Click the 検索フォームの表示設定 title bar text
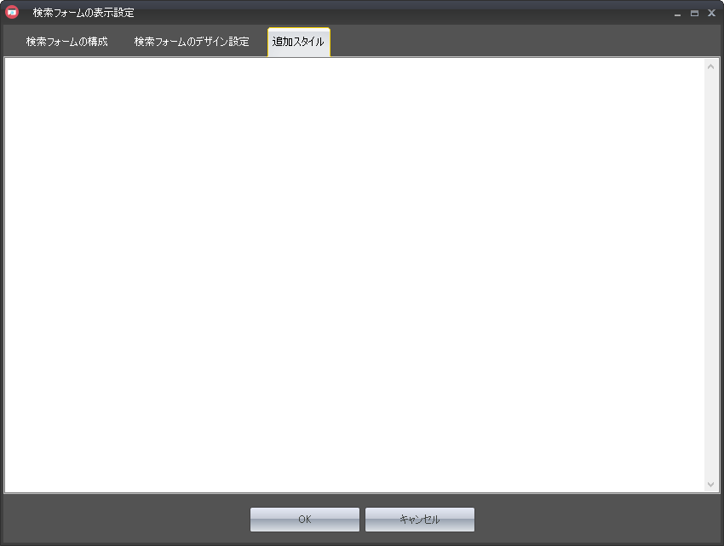This screenshot has width=724, height=546. click(83, 14)
